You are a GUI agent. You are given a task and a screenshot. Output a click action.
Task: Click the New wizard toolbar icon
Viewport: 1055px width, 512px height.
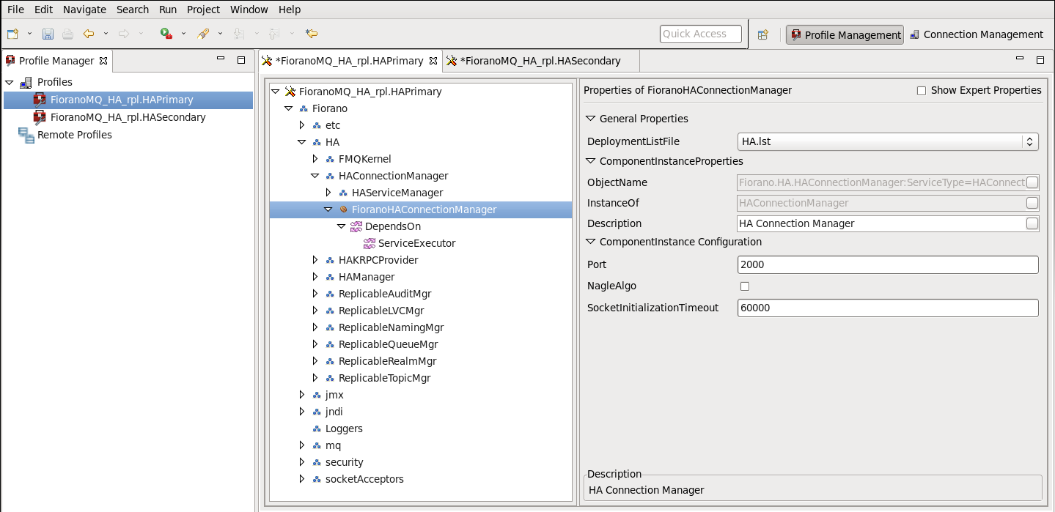pyautogui.click(x=12, y=34)
